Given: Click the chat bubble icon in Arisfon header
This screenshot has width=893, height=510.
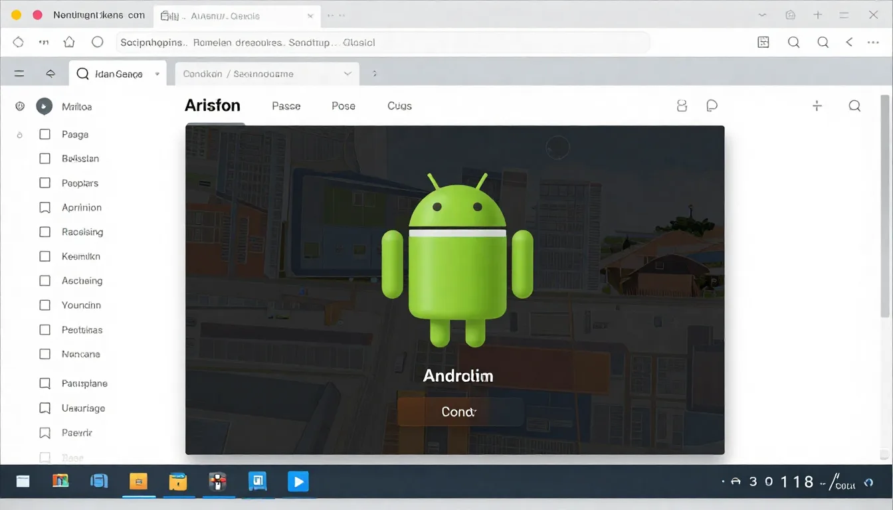Looking at the screenshot, I should click(712, 106).
